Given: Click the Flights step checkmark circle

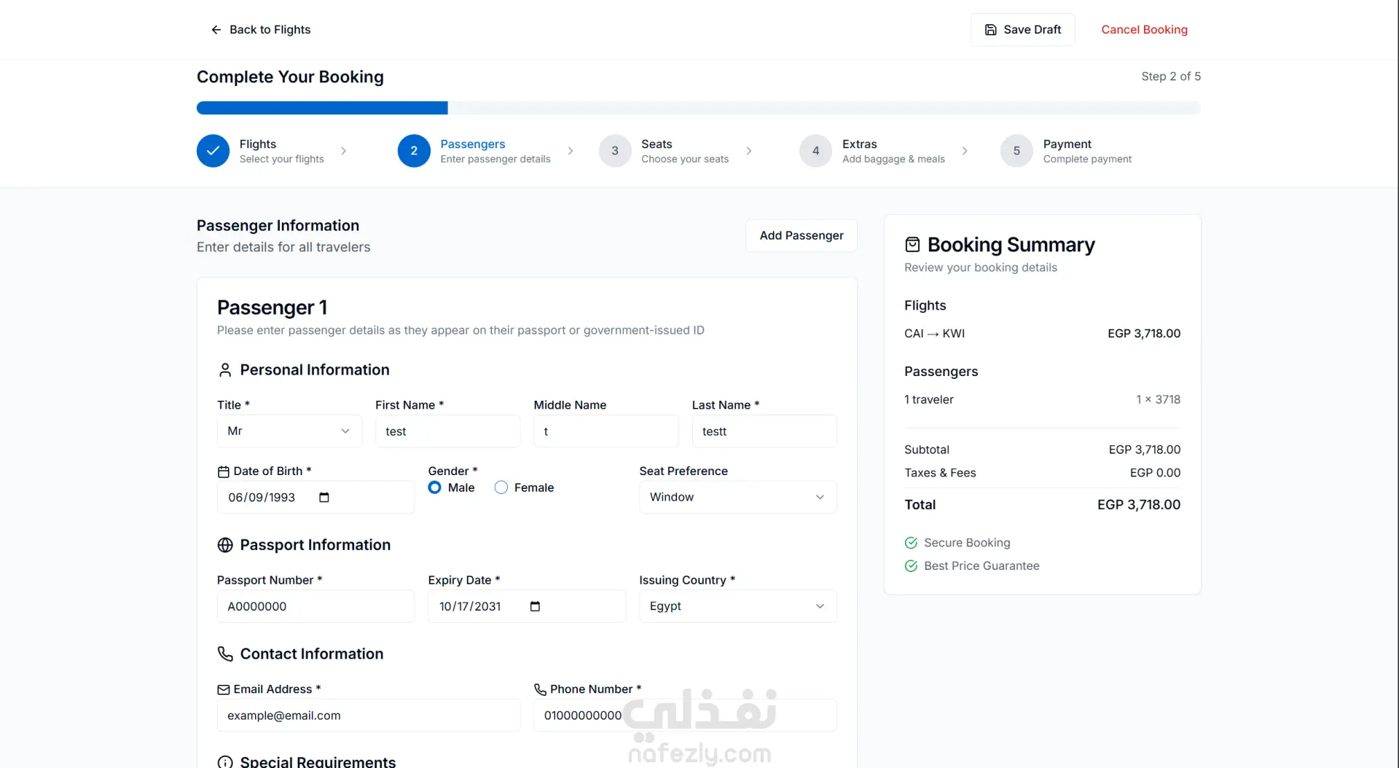Looking at the screenshot, I should 213,151.
